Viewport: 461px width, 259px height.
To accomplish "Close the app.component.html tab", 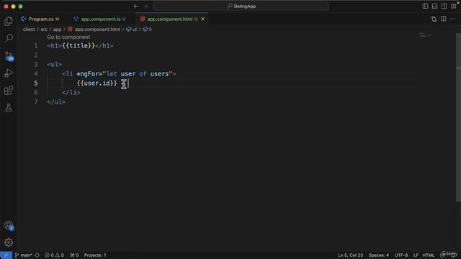I will pos(202,19).
